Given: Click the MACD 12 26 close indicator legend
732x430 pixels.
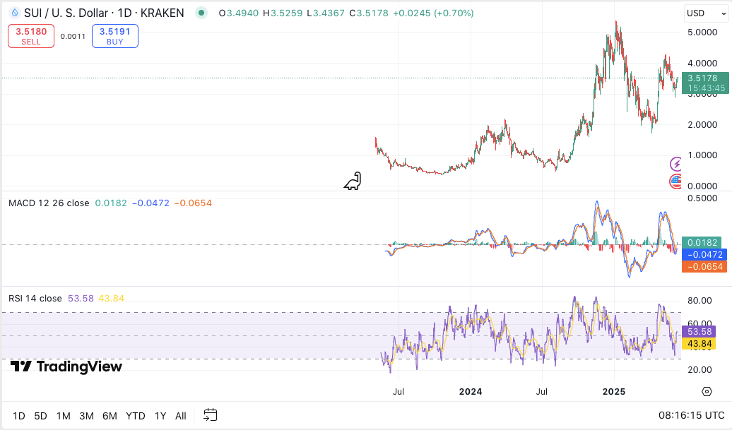Looking at the screenshot, I should (49, 203).
